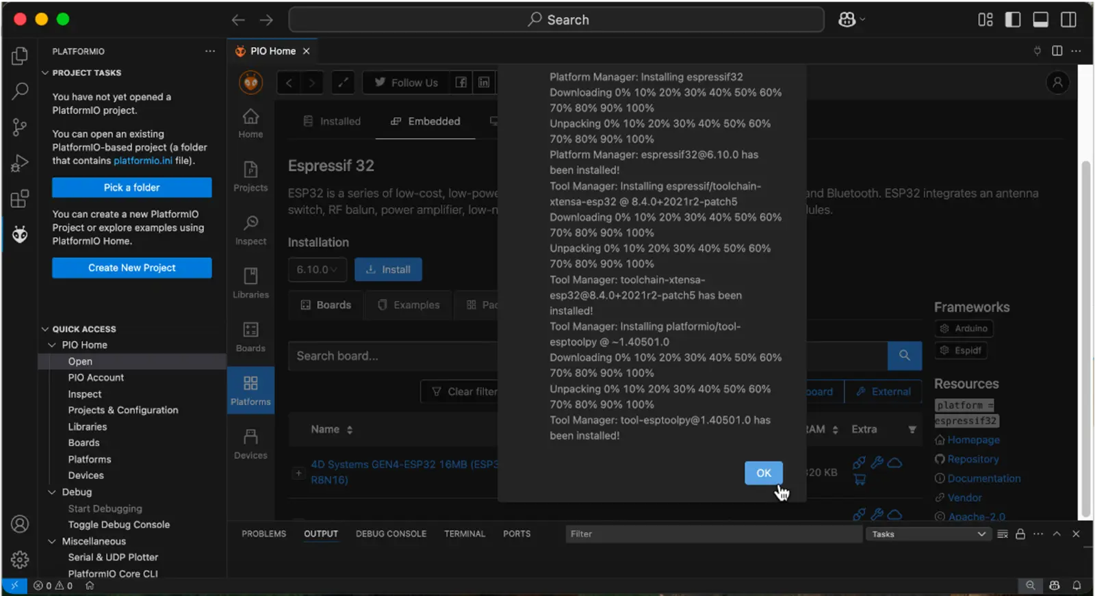
Task: Click OK in the installation dialog
Action: [764, 473]
